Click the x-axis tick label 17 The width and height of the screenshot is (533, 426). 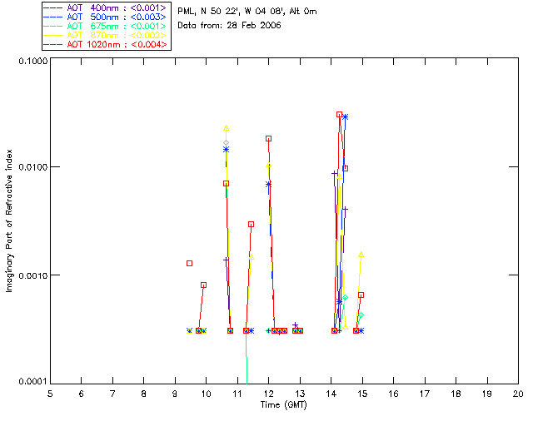(x=425, y=394)
